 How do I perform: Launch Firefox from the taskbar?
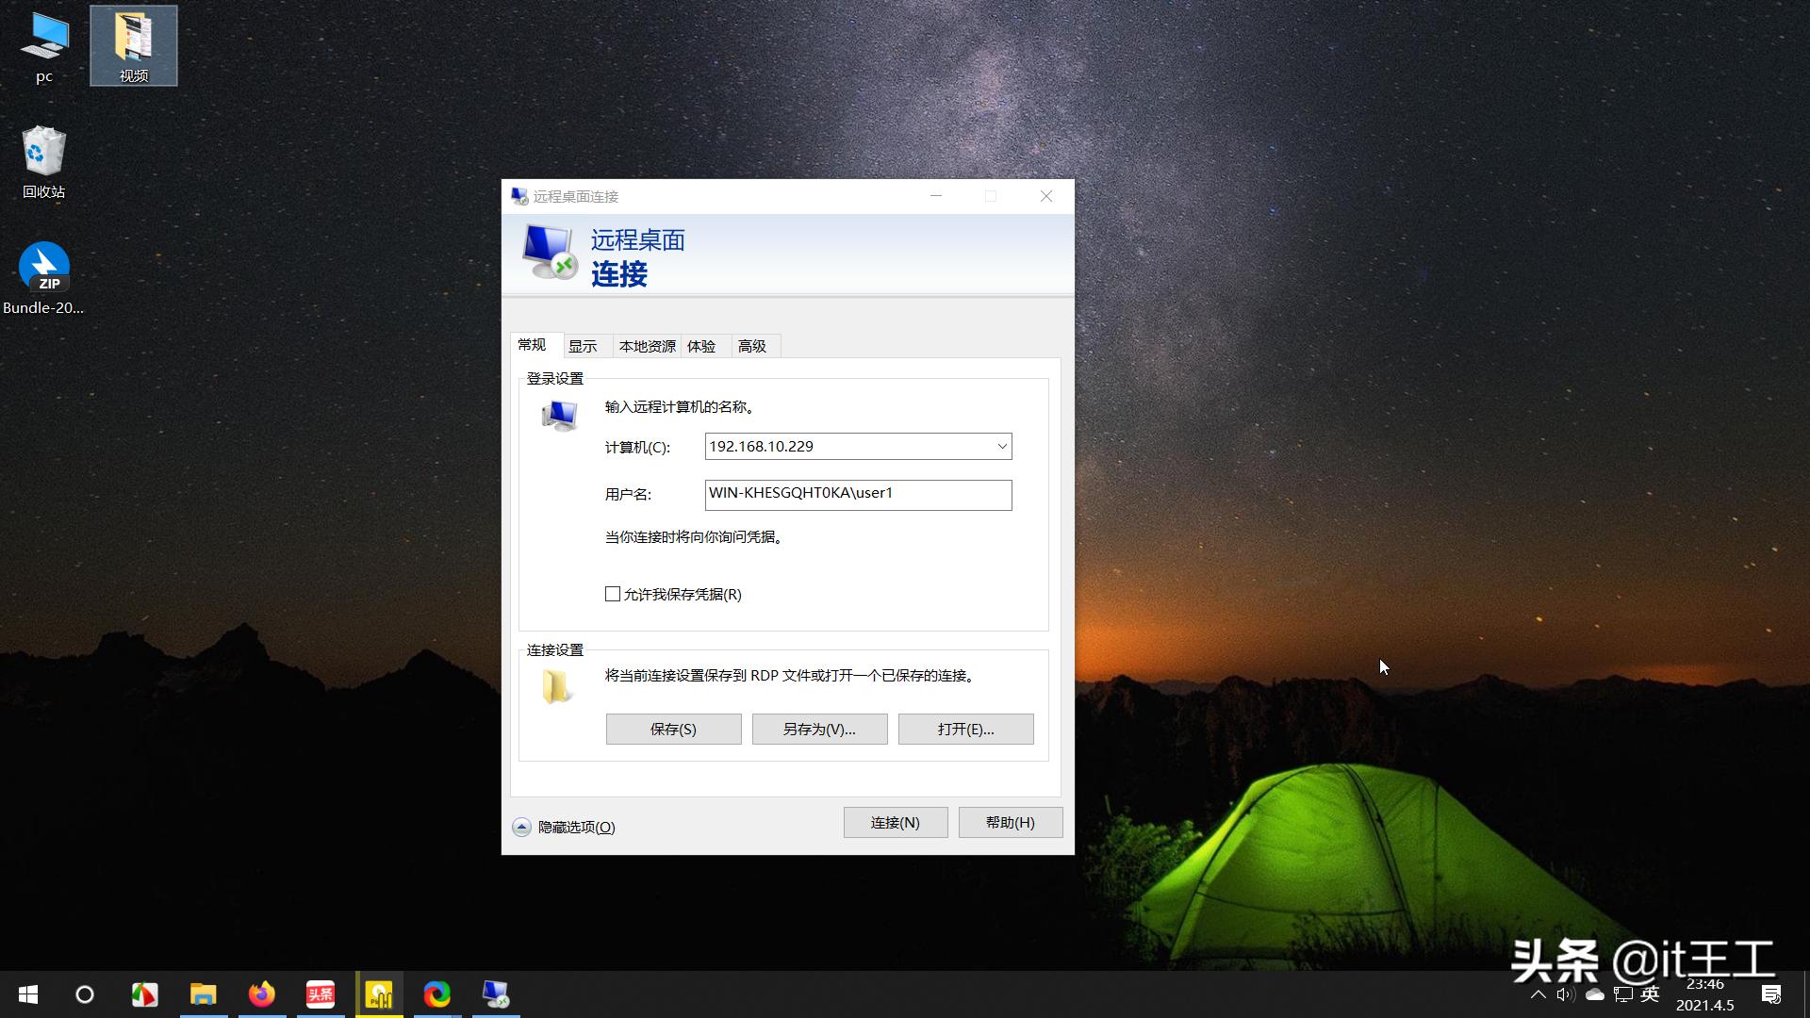(262, 993)
